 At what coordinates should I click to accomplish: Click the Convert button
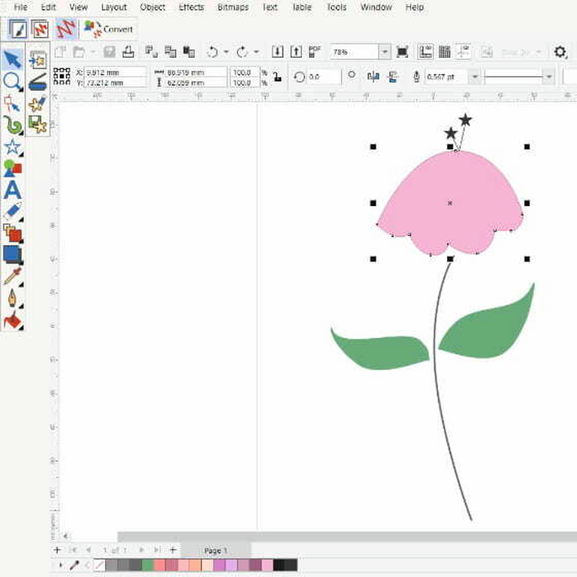pos(110,29)
